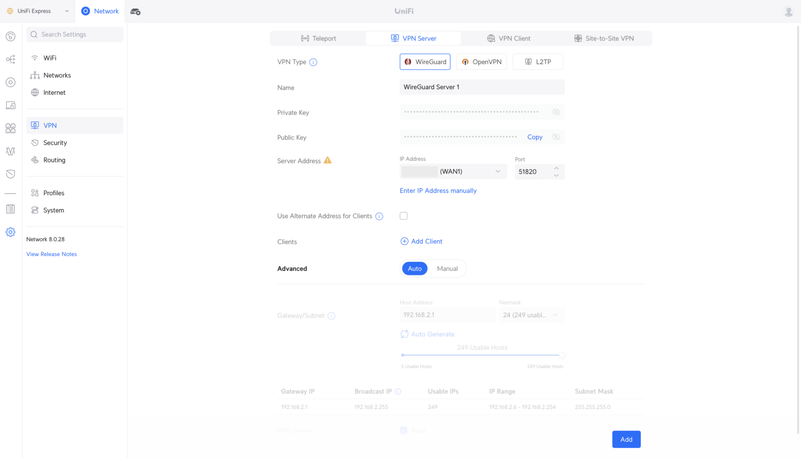The width and height of the screenshot is (801, 458).
Task: Switch Advanced settings to Manual
Action: click(x=447, y=268)
